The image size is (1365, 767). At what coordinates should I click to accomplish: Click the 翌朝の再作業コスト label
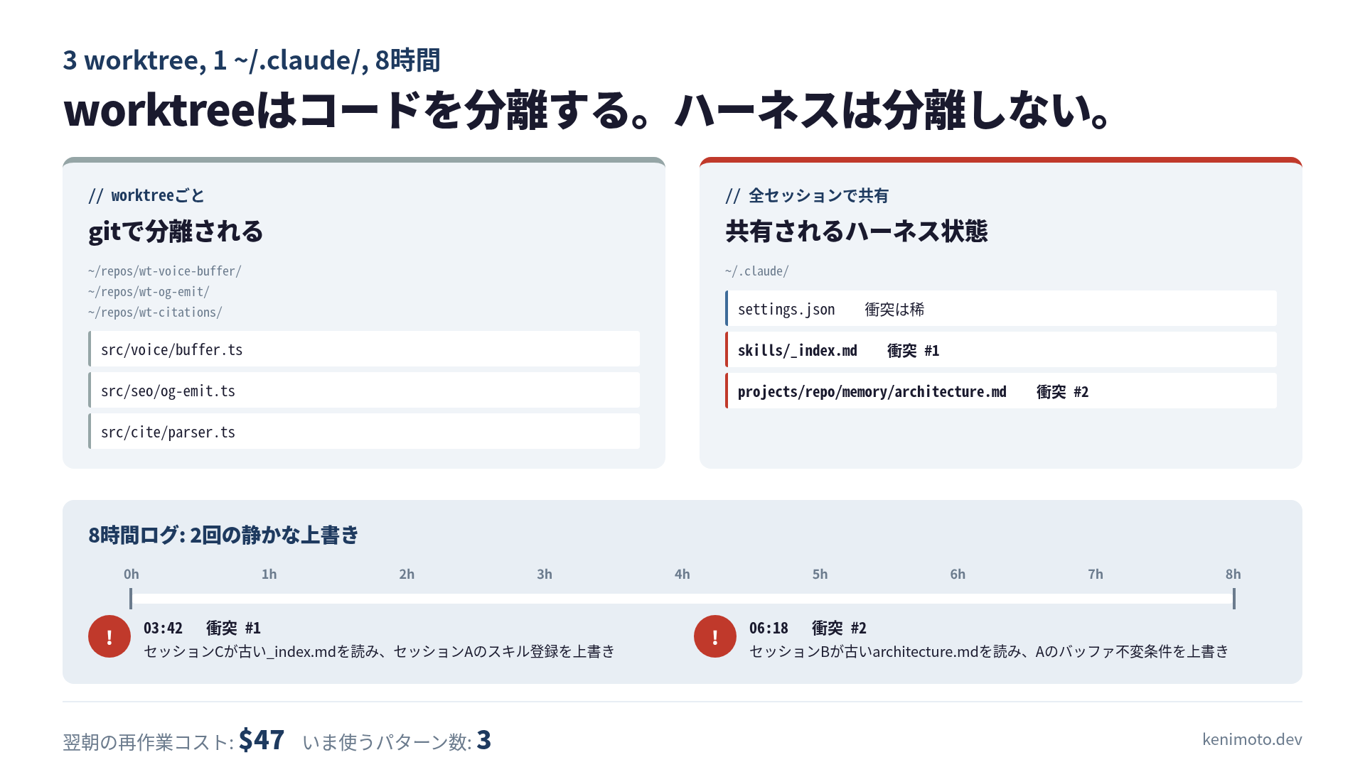[x=148, y=742]
